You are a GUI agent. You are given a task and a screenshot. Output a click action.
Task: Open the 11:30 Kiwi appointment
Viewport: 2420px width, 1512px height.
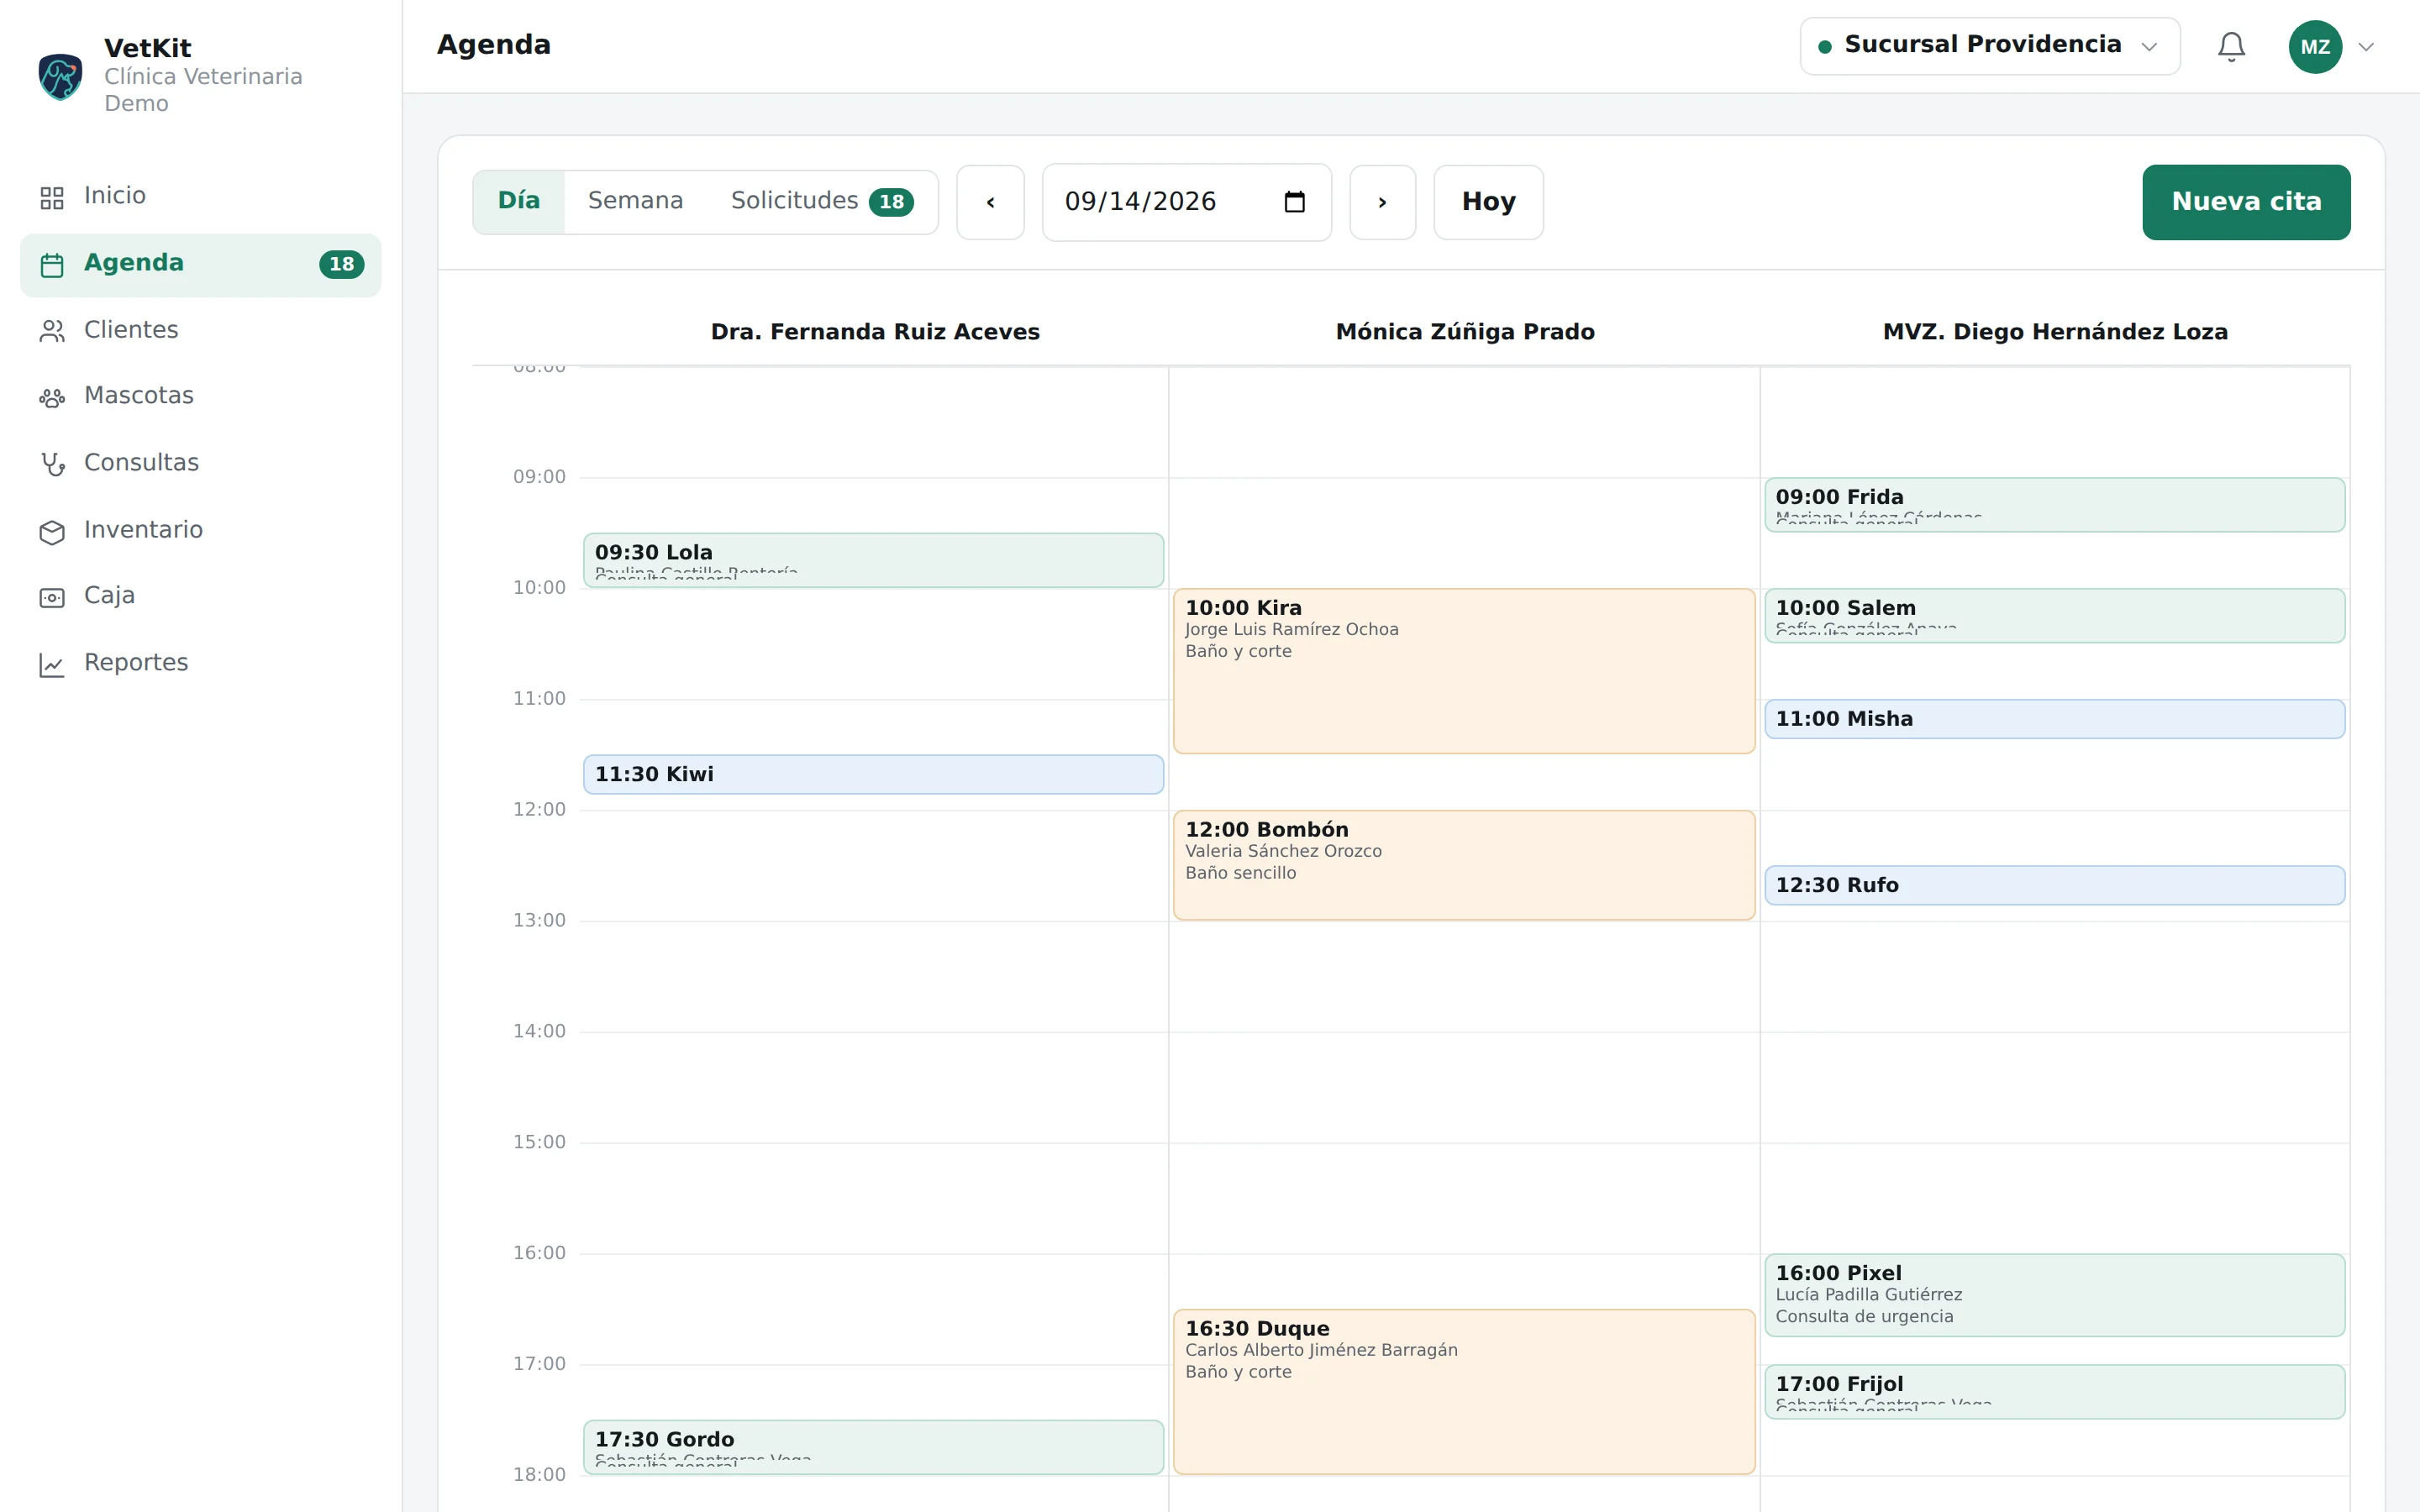[873, 774]
